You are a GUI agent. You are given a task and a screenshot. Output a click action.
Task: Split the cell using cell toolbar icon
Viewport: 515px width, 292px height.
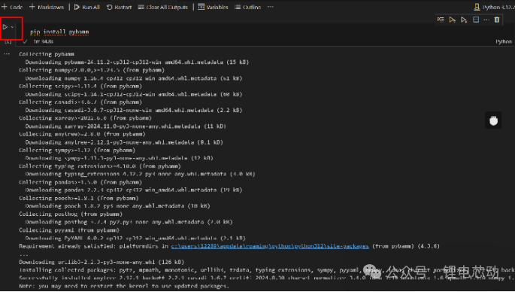coord(476,20)
